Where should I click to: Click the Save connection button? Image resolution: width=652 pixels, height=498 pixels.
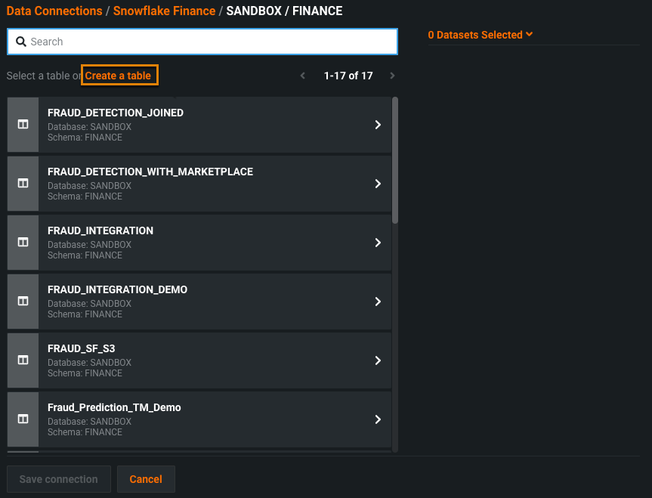point(59,479)
